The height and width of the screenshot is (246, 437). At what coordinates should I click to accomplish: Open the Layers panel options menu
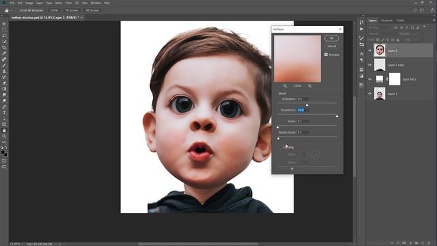[434, 20]
